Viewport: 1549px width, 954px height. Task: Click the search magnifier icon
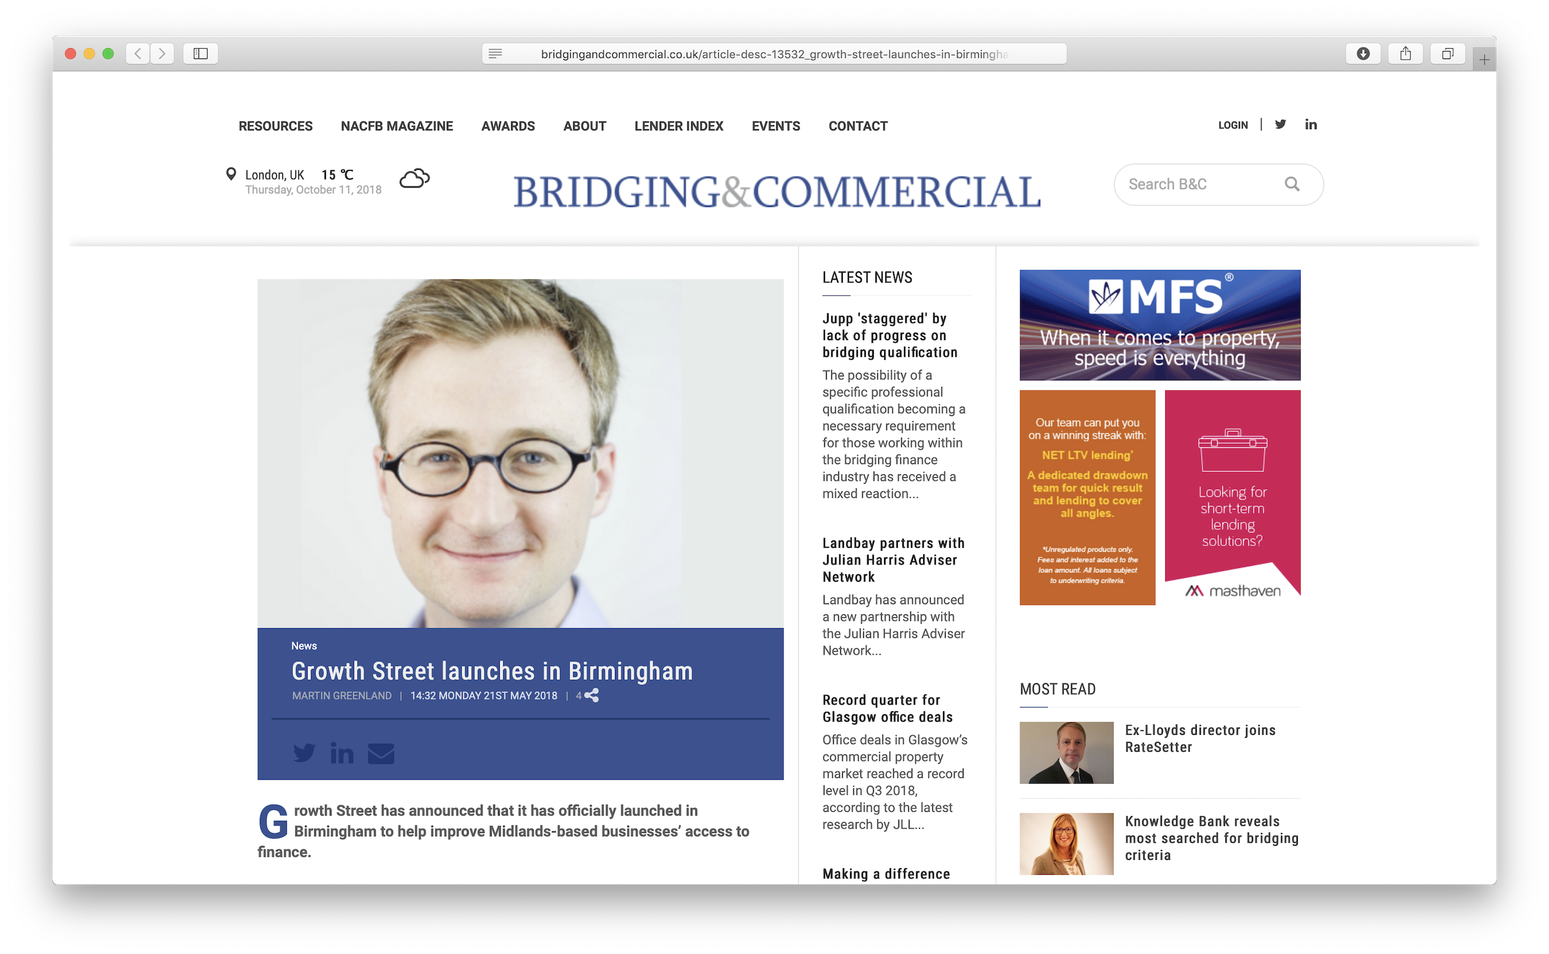point(1291,184)
